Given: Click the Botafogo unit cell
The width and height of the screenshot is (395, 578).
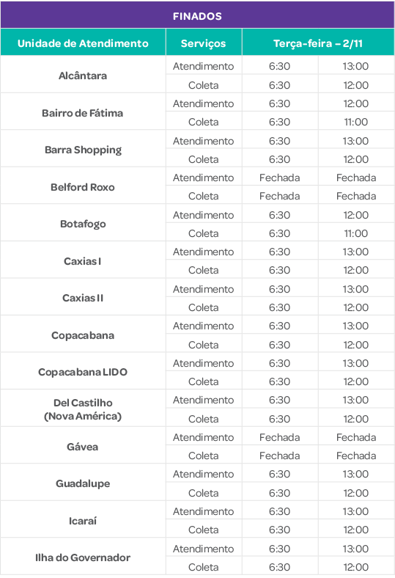Looking at the screenshot, I should 84,223.
